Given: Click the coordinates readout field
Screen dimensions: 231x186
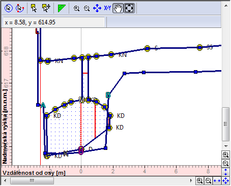Looking at the screenshot, I should tap(54, 22).
